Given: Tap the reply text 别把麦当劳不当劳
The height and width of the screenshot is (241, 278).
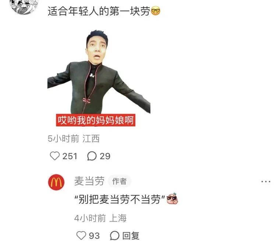Looking at the screenshot, I should coord(120,199).
